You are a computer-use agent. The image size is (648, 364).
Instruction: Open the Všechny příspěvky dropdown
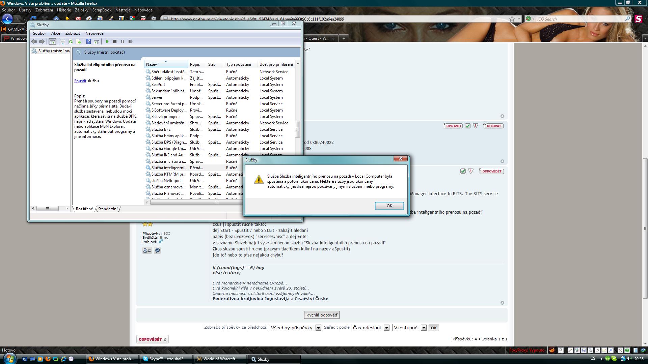(318, 328)
